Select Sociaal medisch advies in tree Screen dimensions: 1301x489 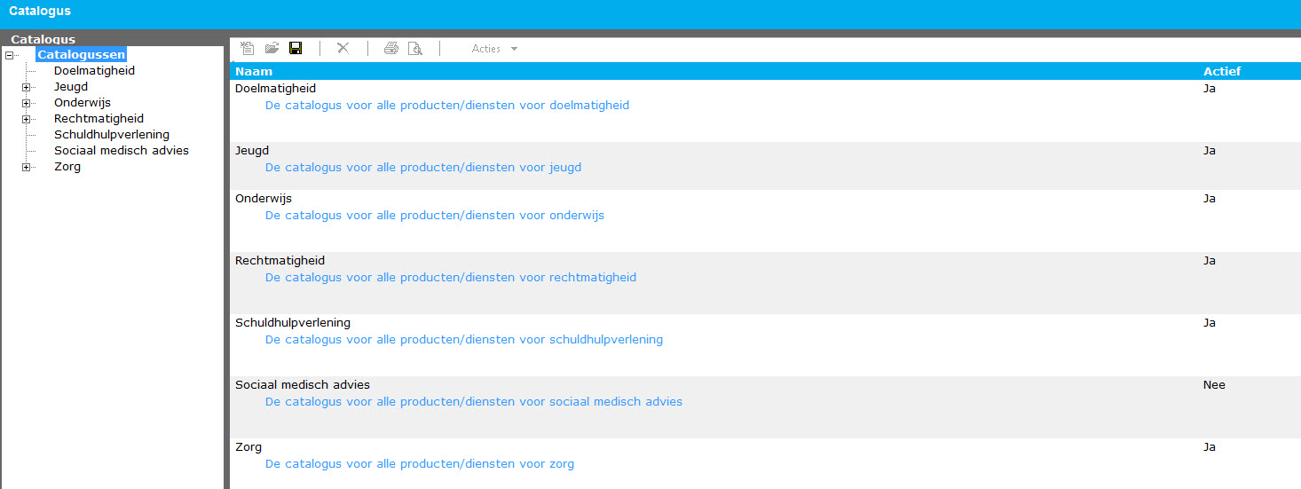(x=121, y=151)
